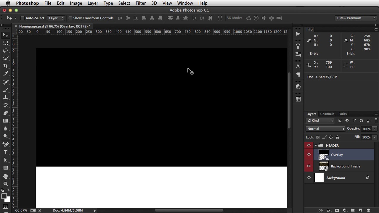Open the Character panel icon
Image resolution: width=379 pixels, height=213 pixels.
[x=298, y=66]
